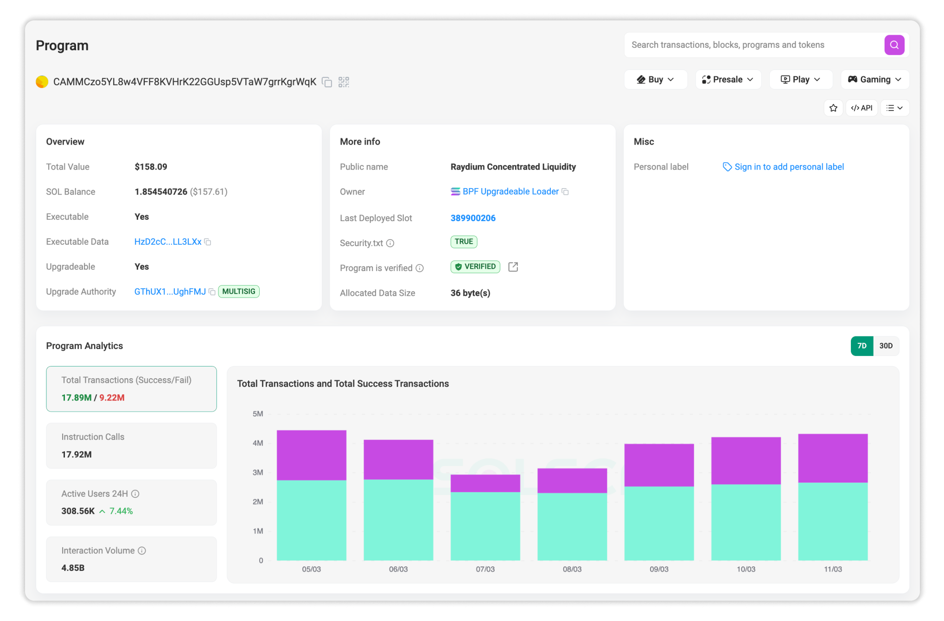
Task: Select Total Transactions metric card
Action: 131,389
